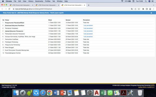Select Surat Penunjukan Penyedia Barang/Jasa text
The width and height of the screenshot is (156, 97).
[17, 50]
